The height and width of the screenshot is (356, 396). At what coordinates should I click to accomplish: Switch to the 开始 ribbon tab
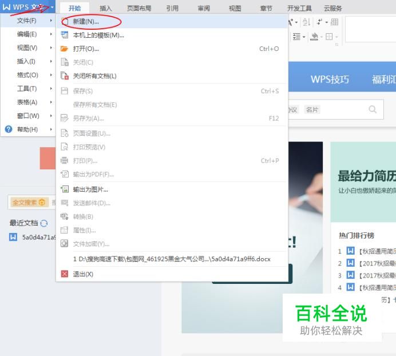click(x=75, y=8)
